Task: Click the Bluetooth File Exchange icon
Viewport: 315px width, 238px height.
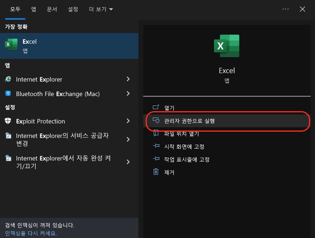Action: (x=8, y=93)
